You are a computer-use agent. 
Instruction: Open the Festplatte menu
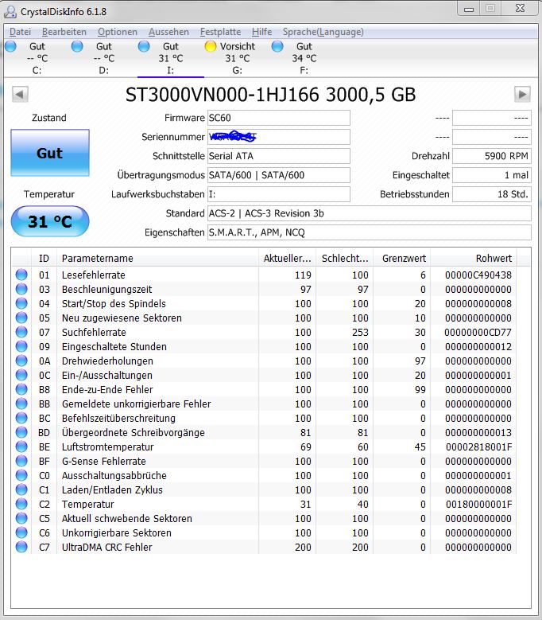point(220,32)
